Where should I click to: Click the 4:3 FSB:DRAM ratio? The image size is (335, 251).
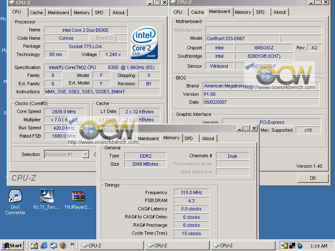pos(191,201)
